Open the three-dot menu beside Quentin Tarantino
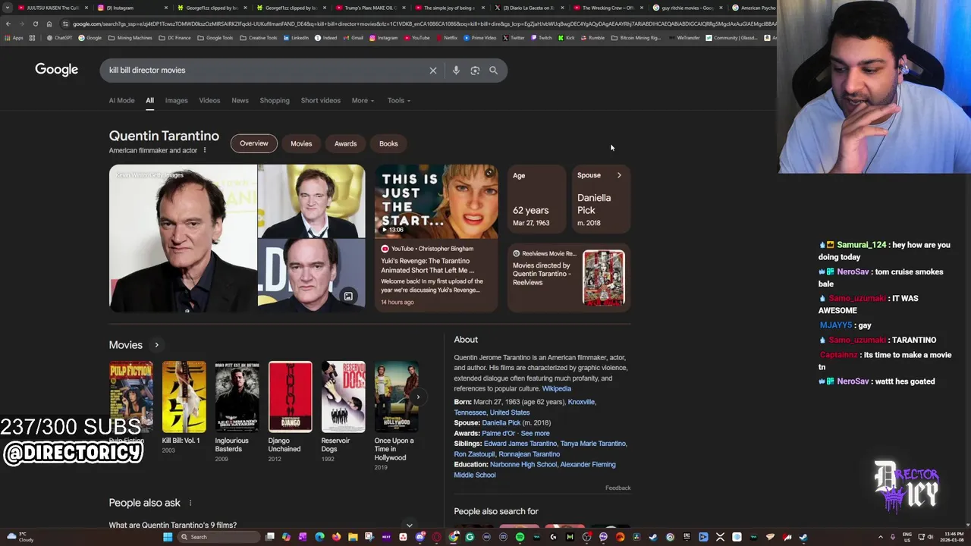971x546 pixels. pyautogui.click(x=204, y=150)
